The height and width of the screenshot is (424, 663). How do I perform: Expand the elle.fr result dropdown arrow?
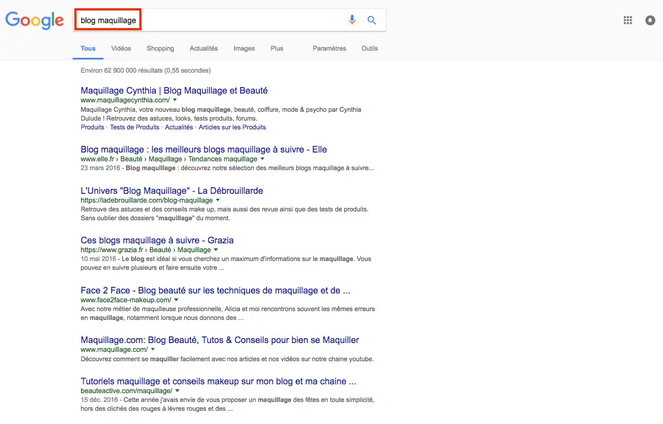[263, 159]
